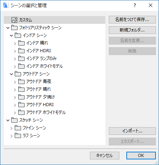The width and height of the screenshot is (159, 165).
Task: Select the アウトドア HDRI label
Action: pos(40,105)
